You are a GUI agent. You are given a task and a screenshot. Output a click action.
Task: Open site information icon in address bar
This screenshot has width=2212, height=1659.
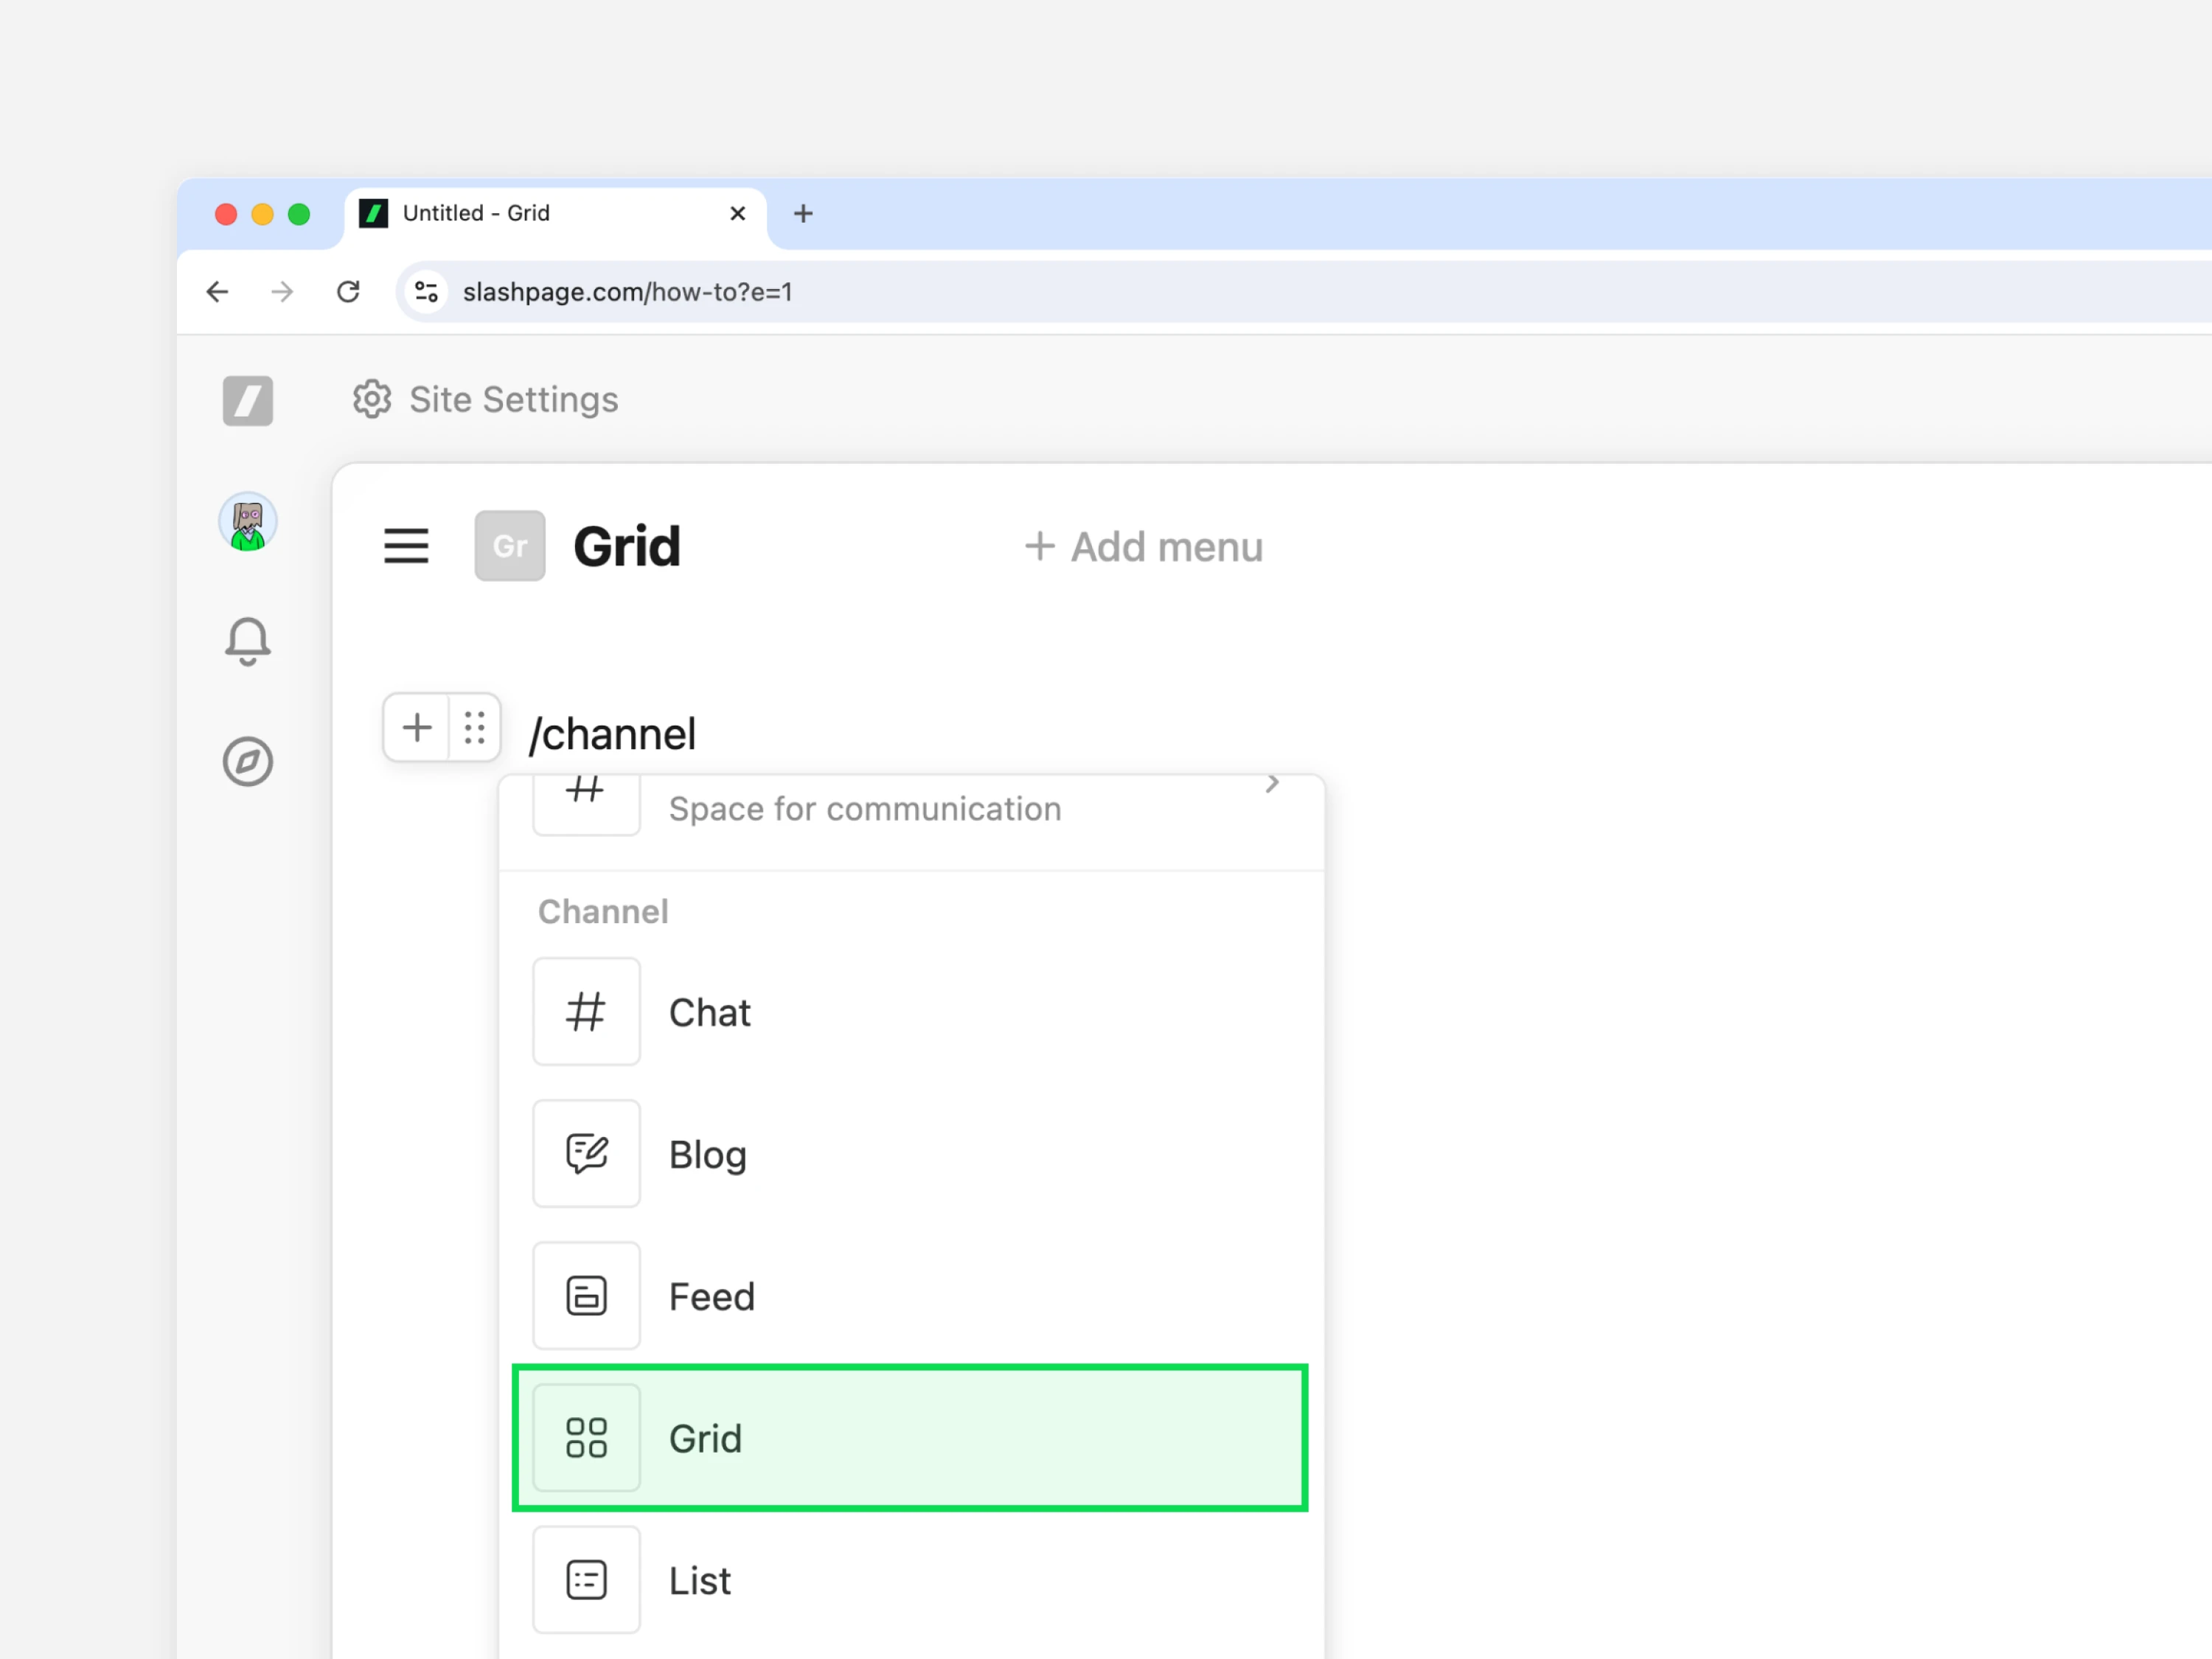click(x=426, y=291)
